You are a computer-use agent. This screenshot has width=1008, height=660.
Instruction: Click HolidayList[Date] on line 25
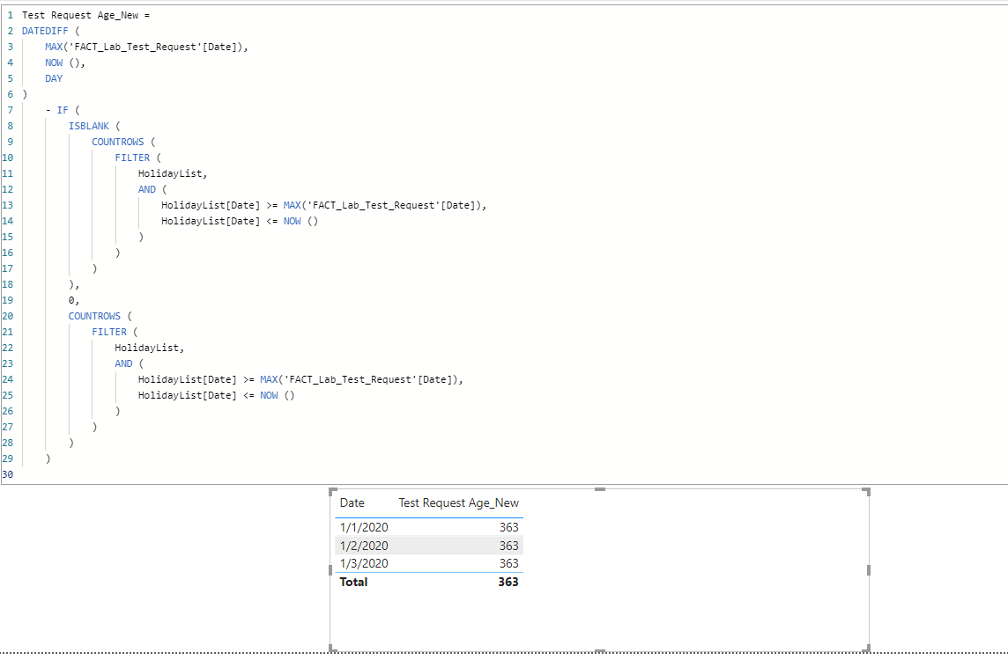tap(188, 395)
